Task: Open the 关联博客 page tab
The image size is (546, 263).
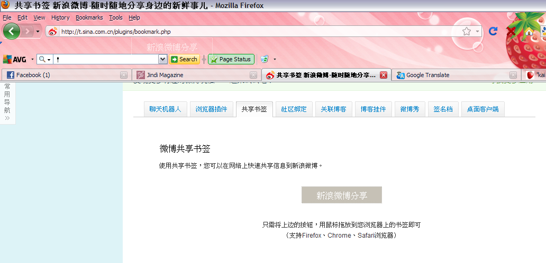Action: click(334, 109)
